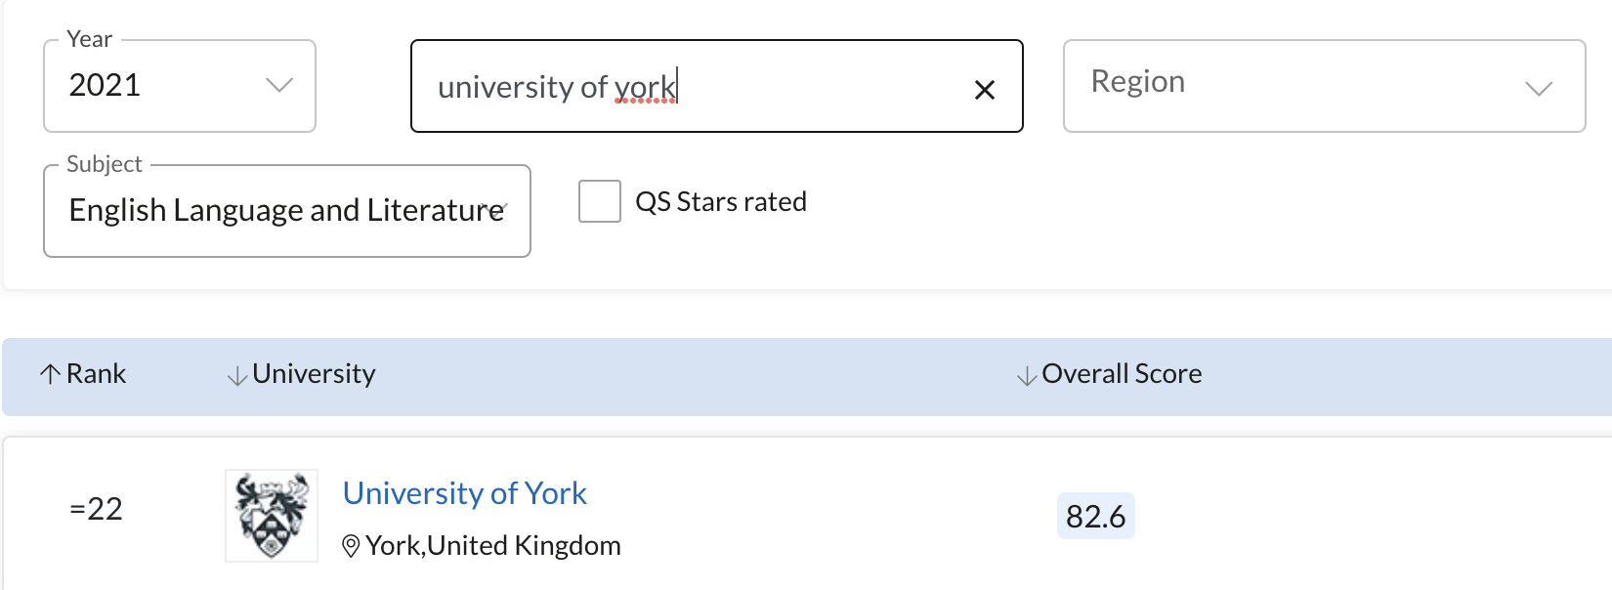Enable the QS Stars rated checkbox
The image size is (1612, 590).
pyautogui.click(x=600, y=201)
